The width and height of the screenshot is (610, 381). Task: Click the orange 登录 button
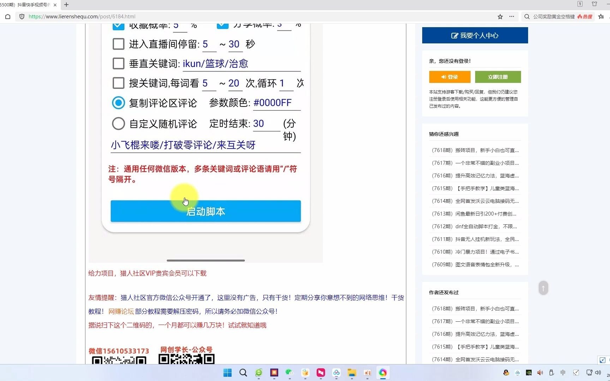(x=449, y=77)
